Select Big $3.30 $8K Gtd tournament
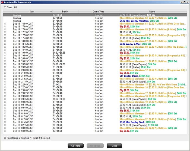The height and width of the screenshot is (151, 190). pos(95,131)
